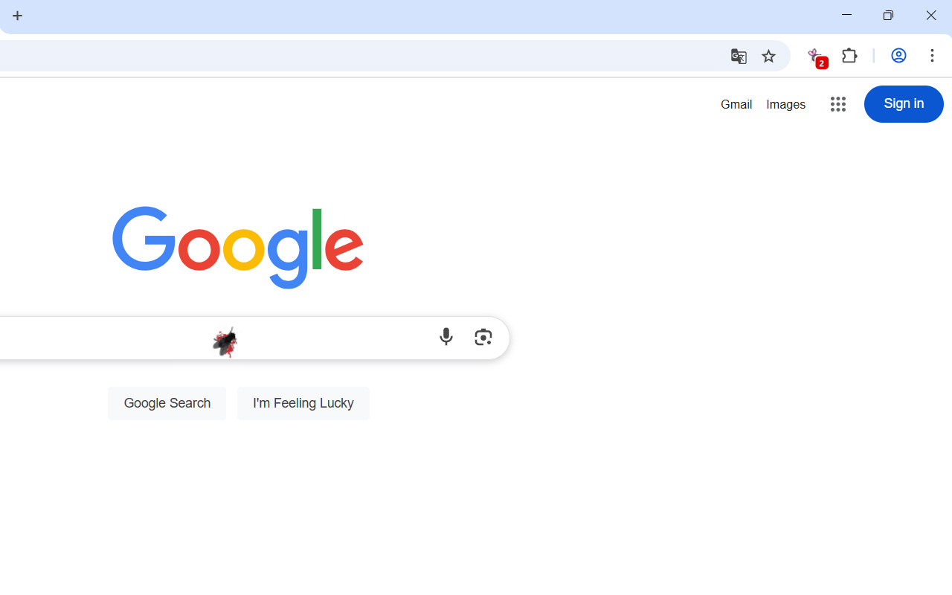Open a new tab with plus button

pos(18,16)
